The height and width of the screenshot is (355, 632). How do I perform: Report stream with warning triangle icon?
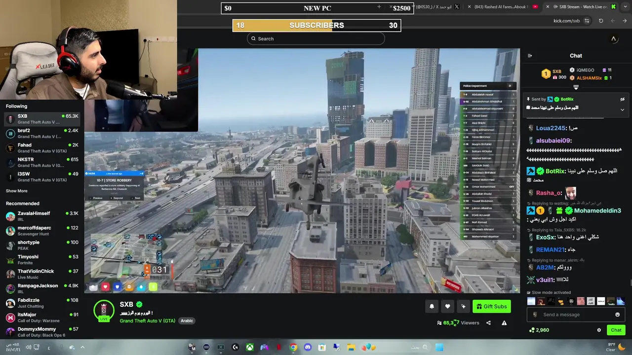[x=504, y=323]
